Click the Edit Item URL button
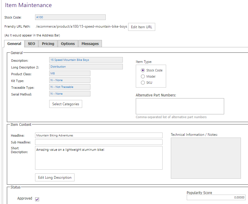248x204 pixels. coord(142,27)
